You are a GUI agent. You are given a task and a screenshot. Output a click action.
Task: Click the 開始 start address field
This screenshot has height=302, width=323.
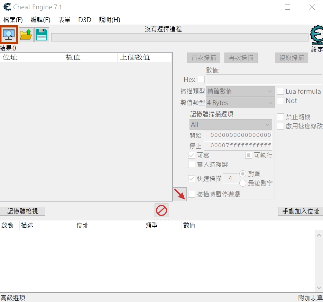(238, 135)
